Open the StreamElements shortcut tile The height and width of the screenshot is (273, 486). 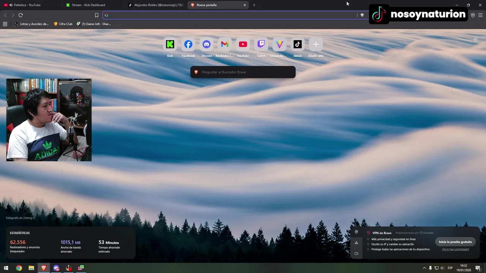(279, 44)
